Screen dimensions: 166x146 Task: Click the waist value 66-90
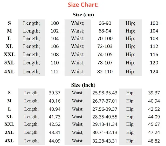pos(105,23)
